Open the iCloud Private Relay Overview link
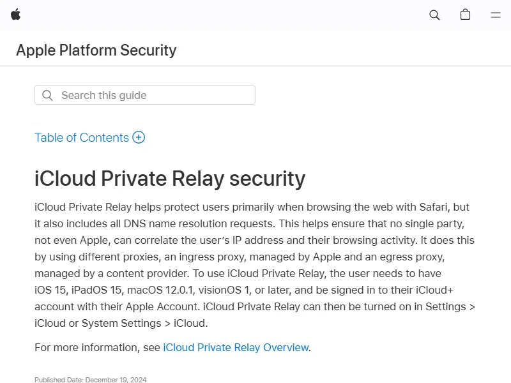The image size is (511, 383). pyautogui.click(x=236, y=347)
